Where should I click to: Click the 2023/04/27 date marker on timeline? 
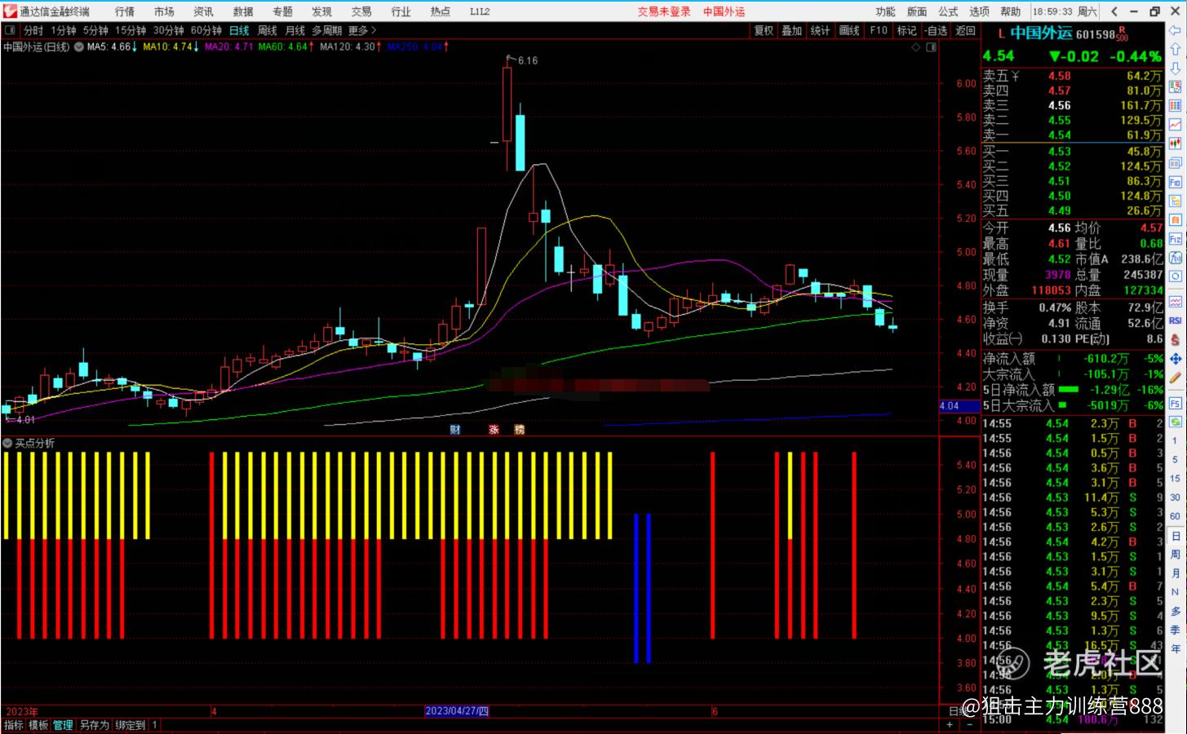tap(457, 711)
